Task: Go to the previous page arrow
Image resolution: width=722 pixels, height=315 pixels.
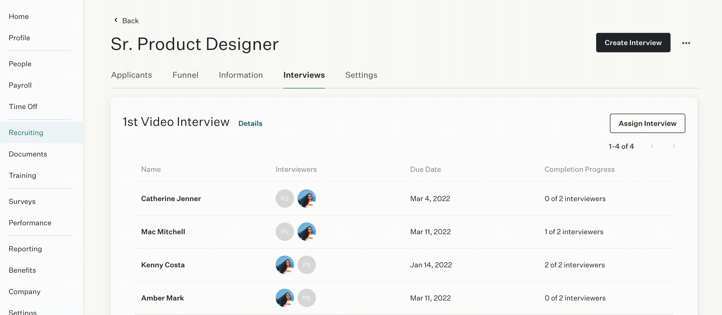Action: pyautogui.click(x=652, y=147)
